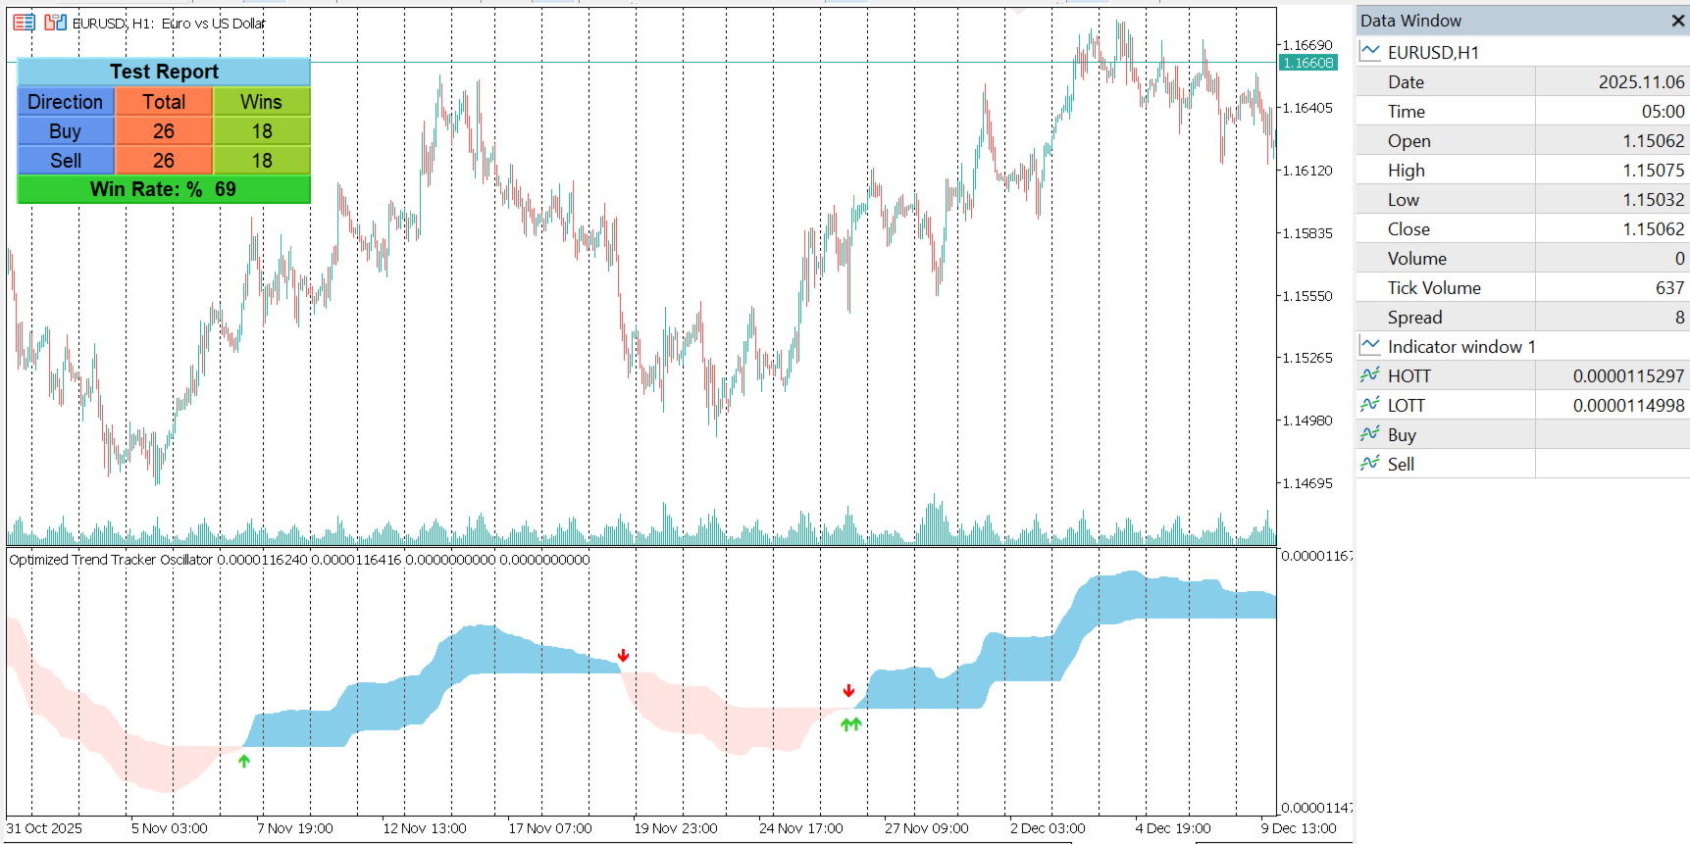Select the Total header cell
The width and height of the screenshot is (1690, 844).
pyautogui.click(x=164, y=102)
